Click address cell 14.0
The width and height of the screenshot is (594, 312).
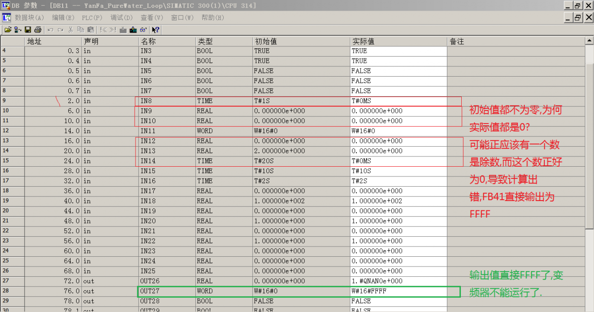pos(53,131)
